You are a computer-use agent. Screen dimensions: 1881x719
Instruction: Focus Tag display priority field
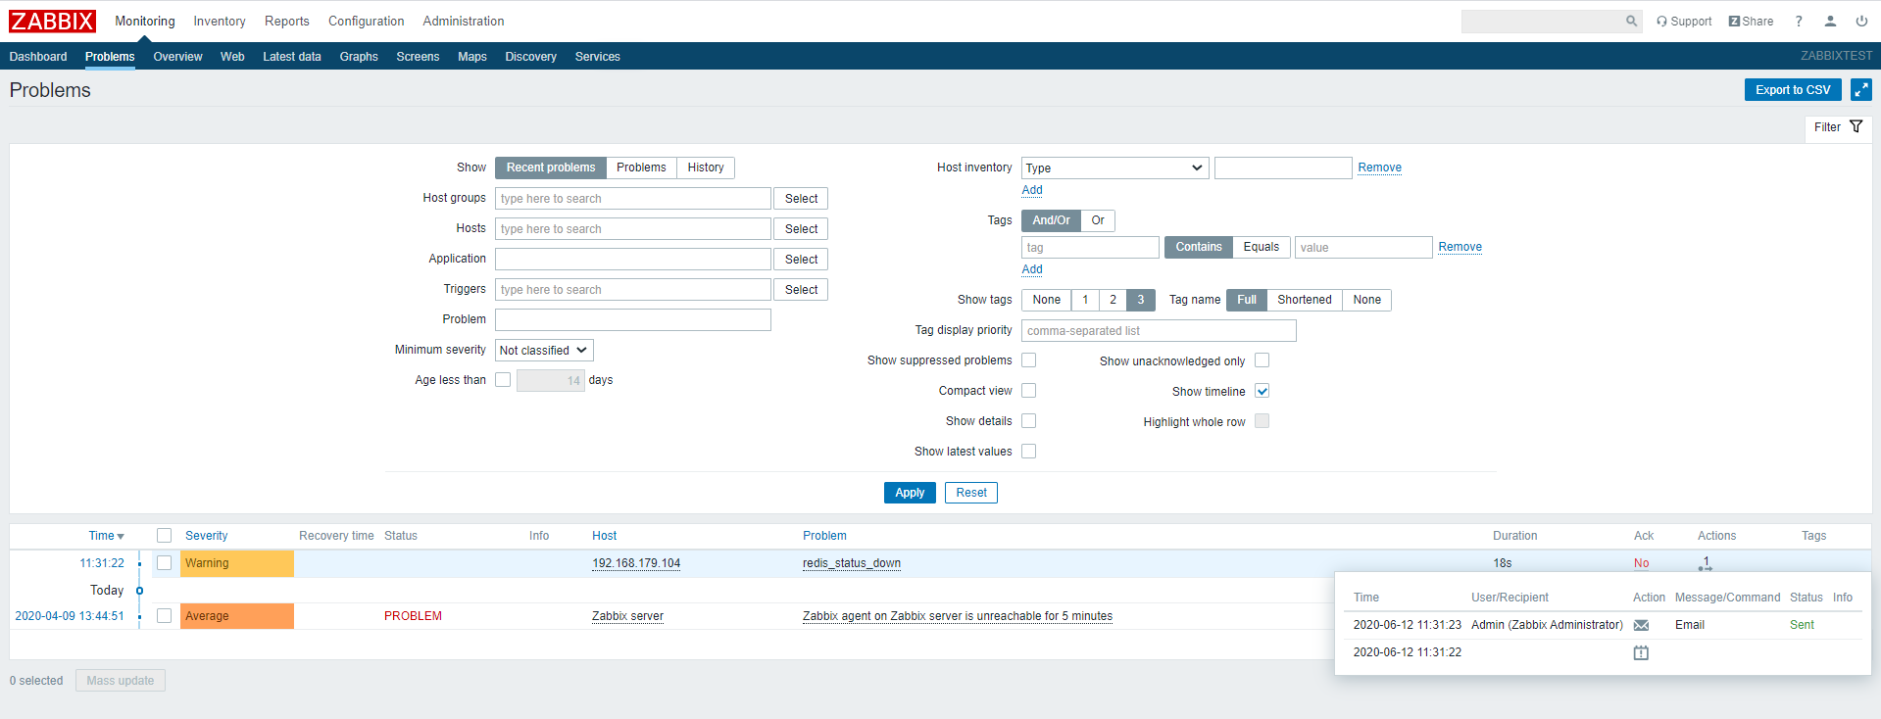pos(1159,331)
